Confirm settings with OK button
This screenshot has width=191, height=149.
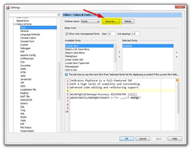127,139
